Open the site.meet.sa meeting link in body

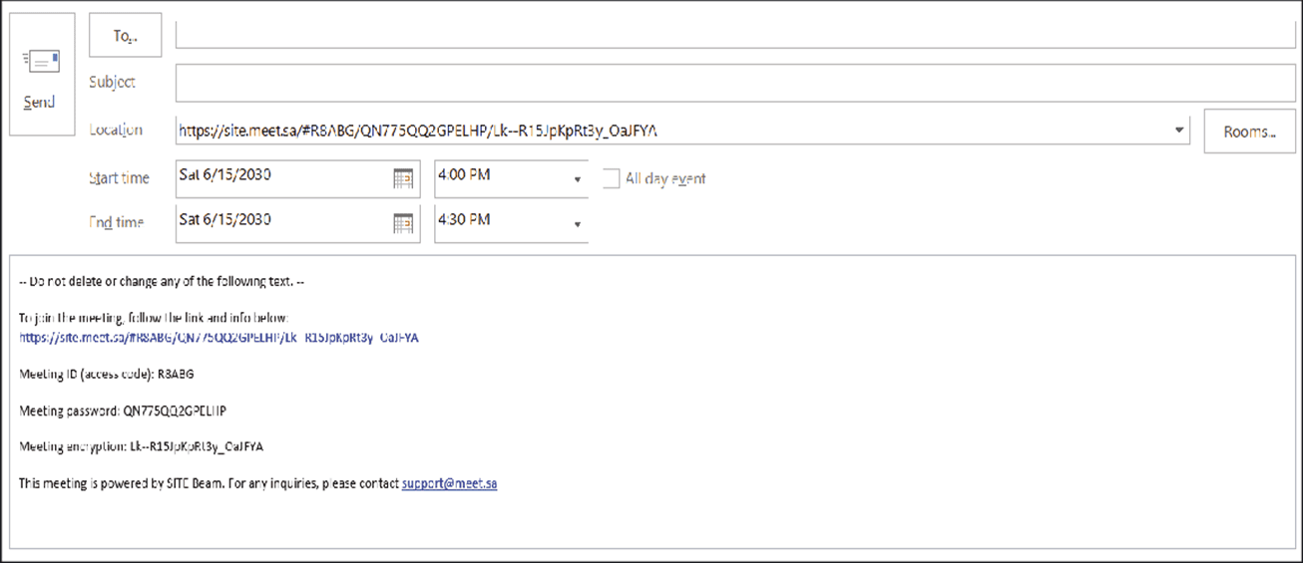click(218, 338)
